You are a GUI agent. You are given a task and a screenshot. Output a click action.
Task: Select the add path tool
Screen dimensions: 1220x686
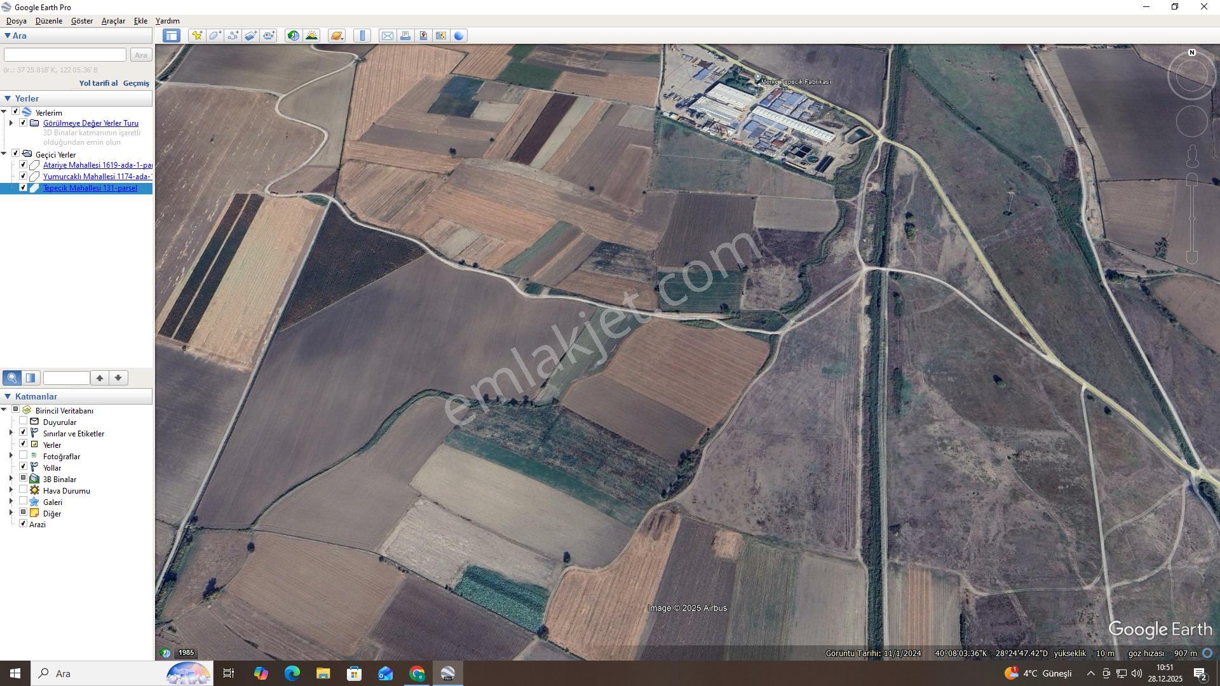233,36
